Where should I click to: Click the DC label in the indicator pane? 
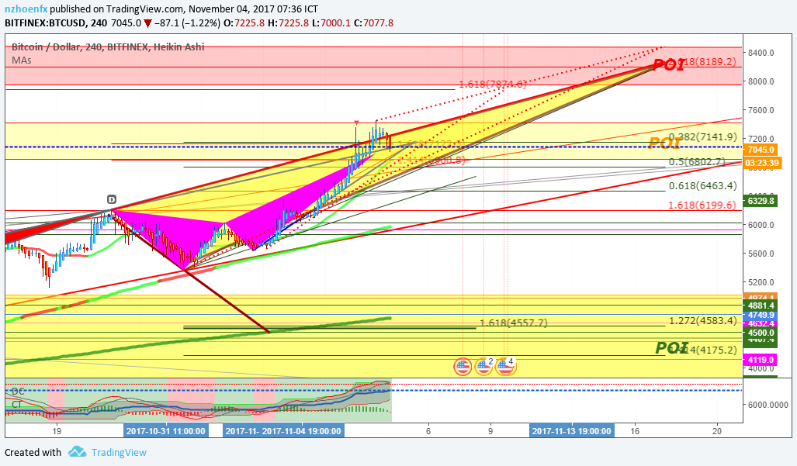point(18,392)
